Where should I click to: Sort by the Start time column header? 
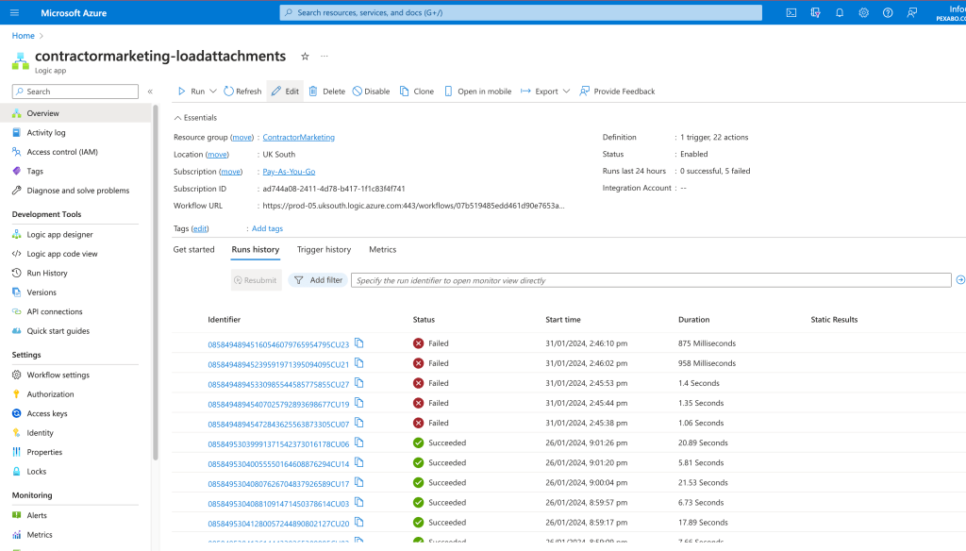tap(563, 319)
